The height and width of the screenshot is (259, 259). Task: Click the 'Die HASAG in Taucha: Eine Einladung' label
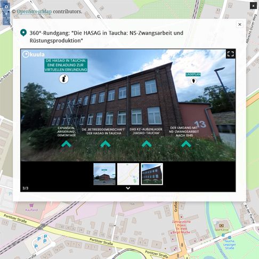pos(66,65)
